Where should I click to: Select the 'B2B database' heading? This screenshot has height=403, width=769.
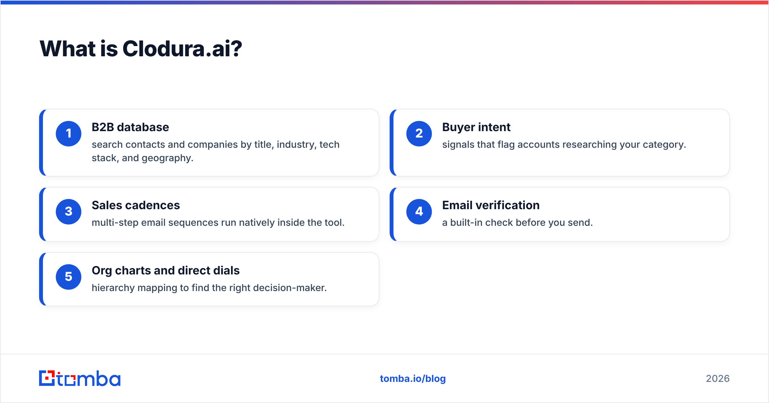tap(130, 127)
